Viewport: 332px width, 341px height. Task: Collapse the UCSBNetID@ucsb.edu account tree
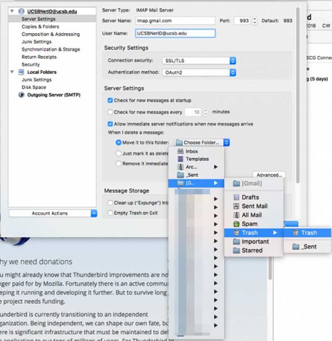point(12,11)
